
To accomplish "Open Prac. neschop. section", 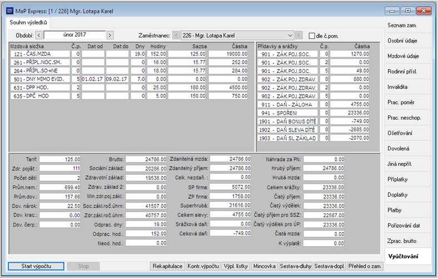I will 408,118.
